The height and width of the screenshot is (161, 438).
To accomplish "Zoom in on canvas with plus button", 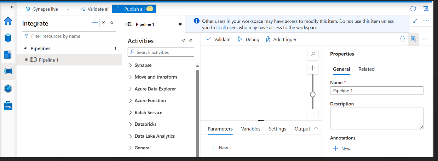I will coord(312,68).
